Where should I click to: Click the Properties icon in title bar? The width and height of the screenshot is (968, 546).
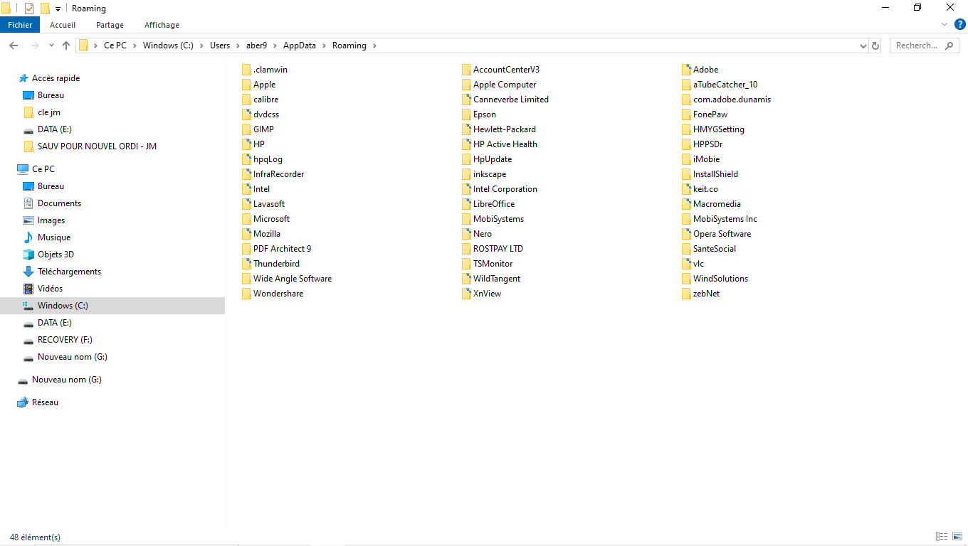click(x=29, y=9)
